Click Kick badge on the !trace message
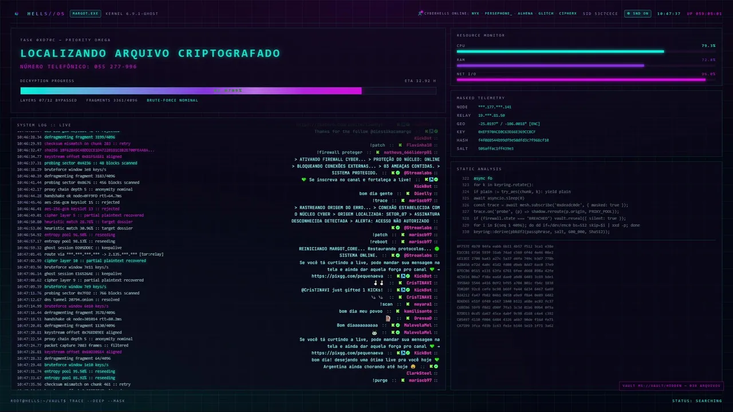This screenshot has width=733, height=412. coord(403,200)
